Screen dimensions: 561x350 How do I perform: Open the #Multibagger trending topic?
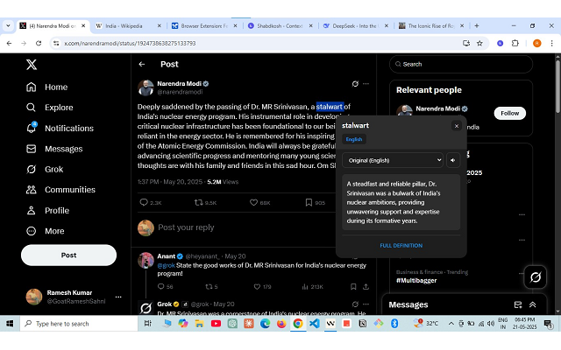click(x=416, y=280)
